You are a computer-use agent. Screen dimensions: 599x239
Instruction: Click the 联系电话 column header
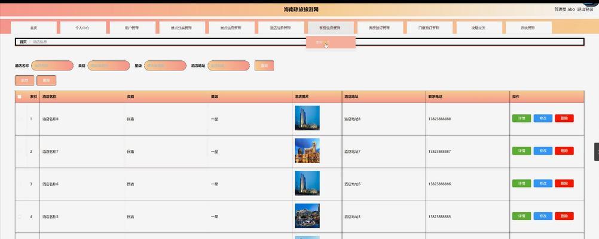tap(435, 97)
